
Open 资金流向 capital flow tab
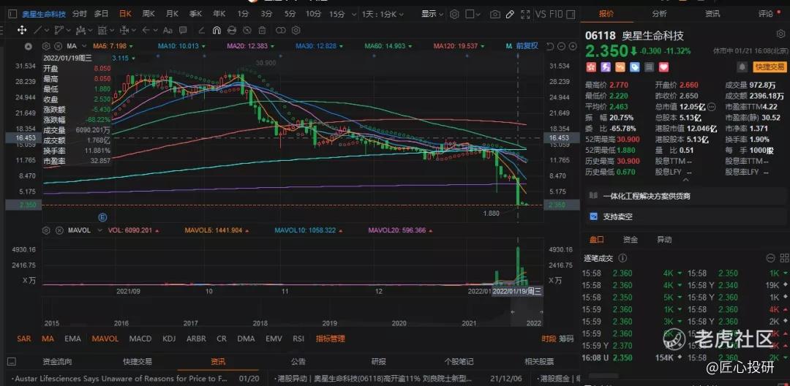[58, 361]
